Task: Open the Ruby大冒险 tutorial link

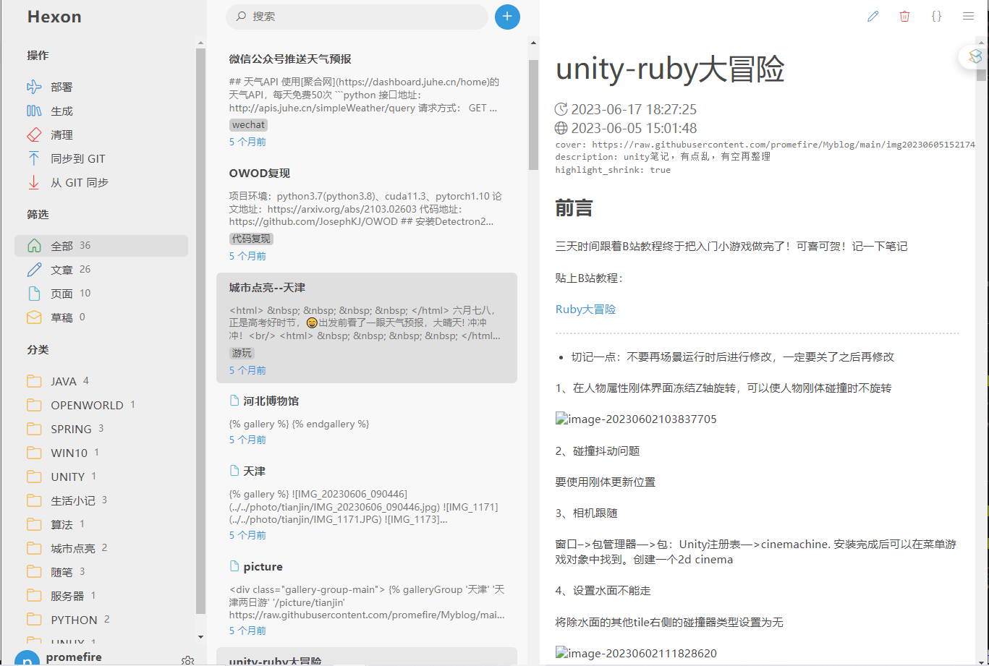Action: click(585, 309)
